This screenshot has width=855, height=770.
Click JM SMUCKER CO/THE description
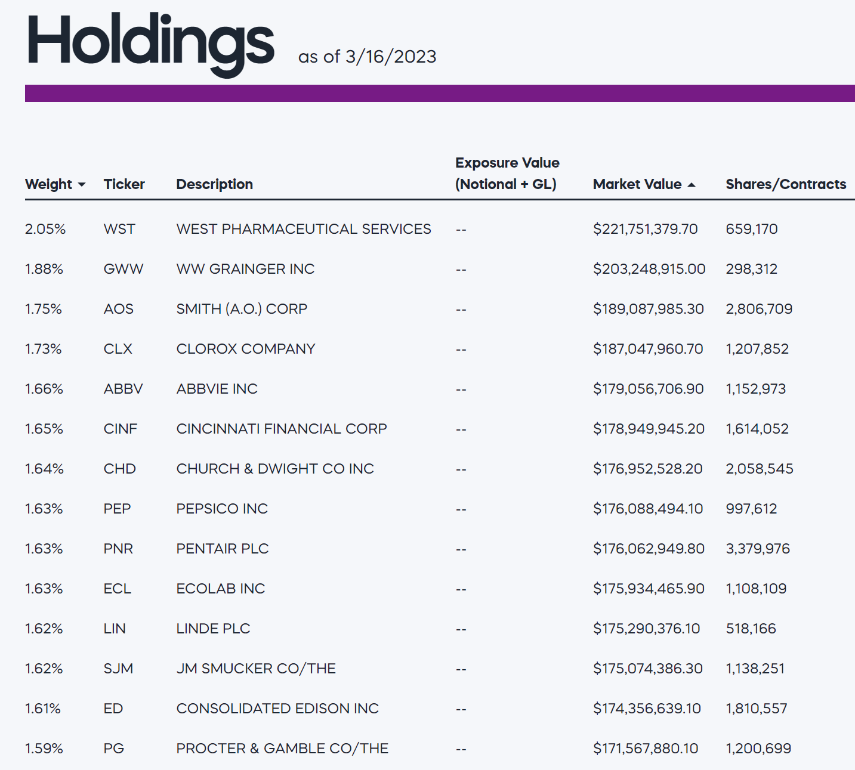256,669
